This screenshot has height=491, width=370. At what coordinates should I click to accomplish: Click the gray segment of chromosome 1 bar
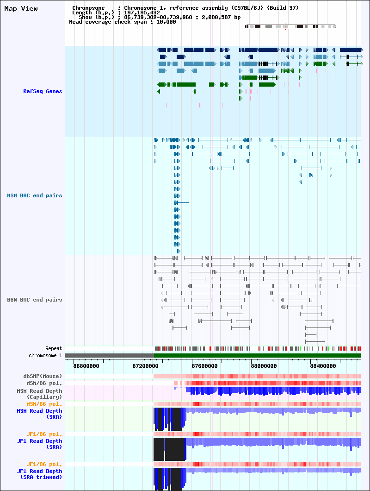click(110, 355)
